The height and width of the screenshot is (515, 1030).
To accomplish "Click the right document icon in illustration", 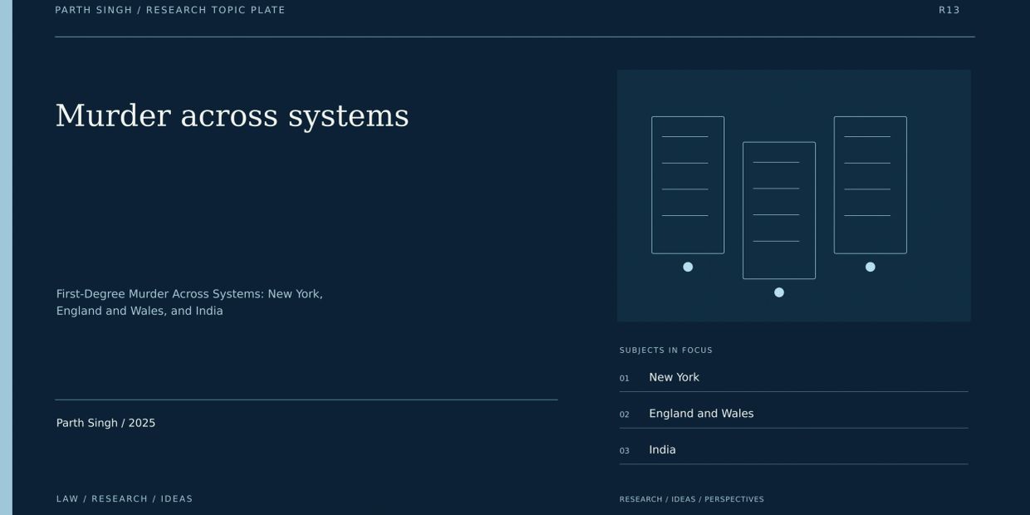I will (x=871, y=185).
